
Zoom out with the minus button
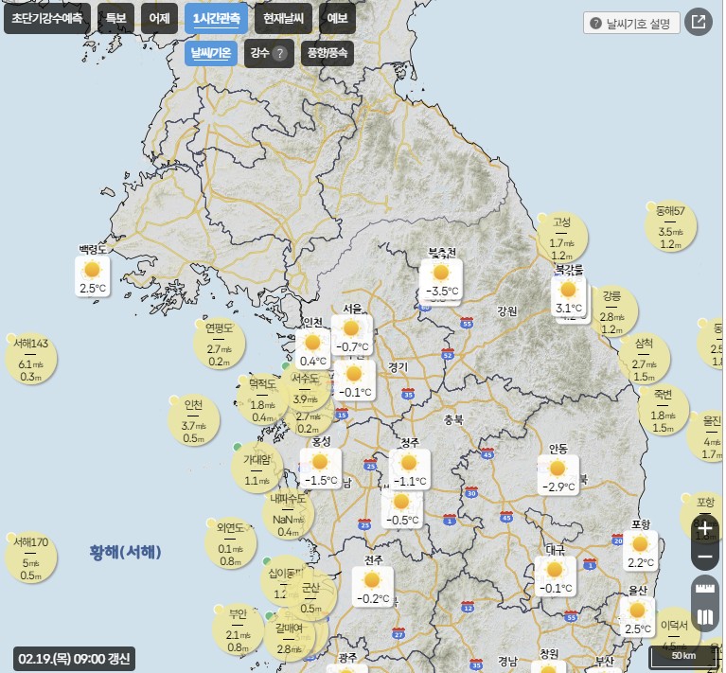(x=704, y=557)
